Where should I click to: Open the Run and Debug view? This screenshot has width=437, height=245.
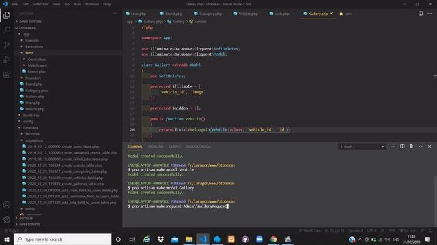[x=7, y=59]
